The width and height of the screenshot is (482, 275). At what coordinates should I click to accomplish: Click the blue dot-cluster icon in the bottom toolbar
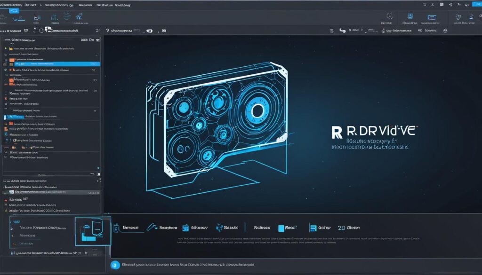coord(219,228)
